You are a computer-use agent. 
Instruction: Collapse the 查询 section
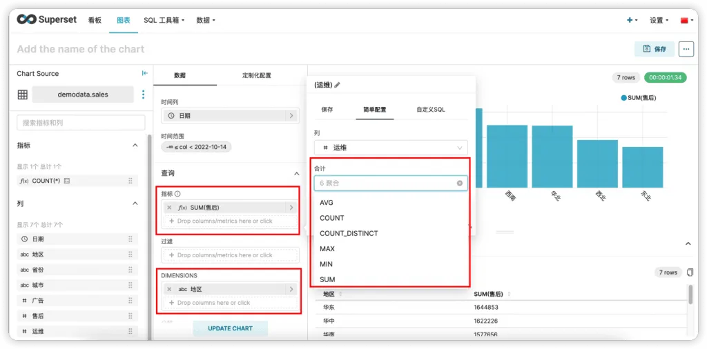point(296,173)
